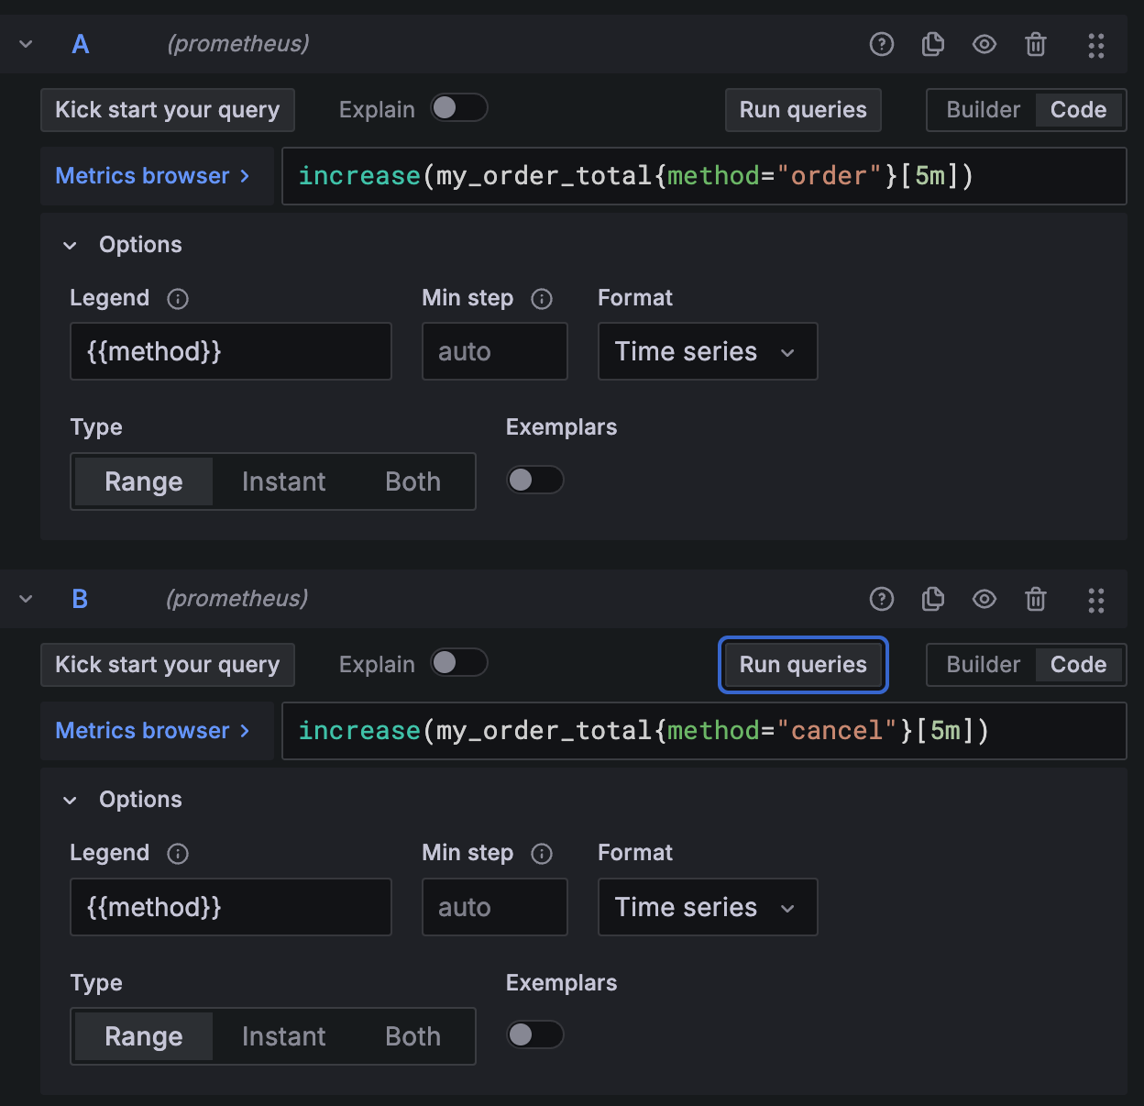Switch query B to Builder mode
This screenshot has height=1106, width=1144.
(x=983, y=665)
